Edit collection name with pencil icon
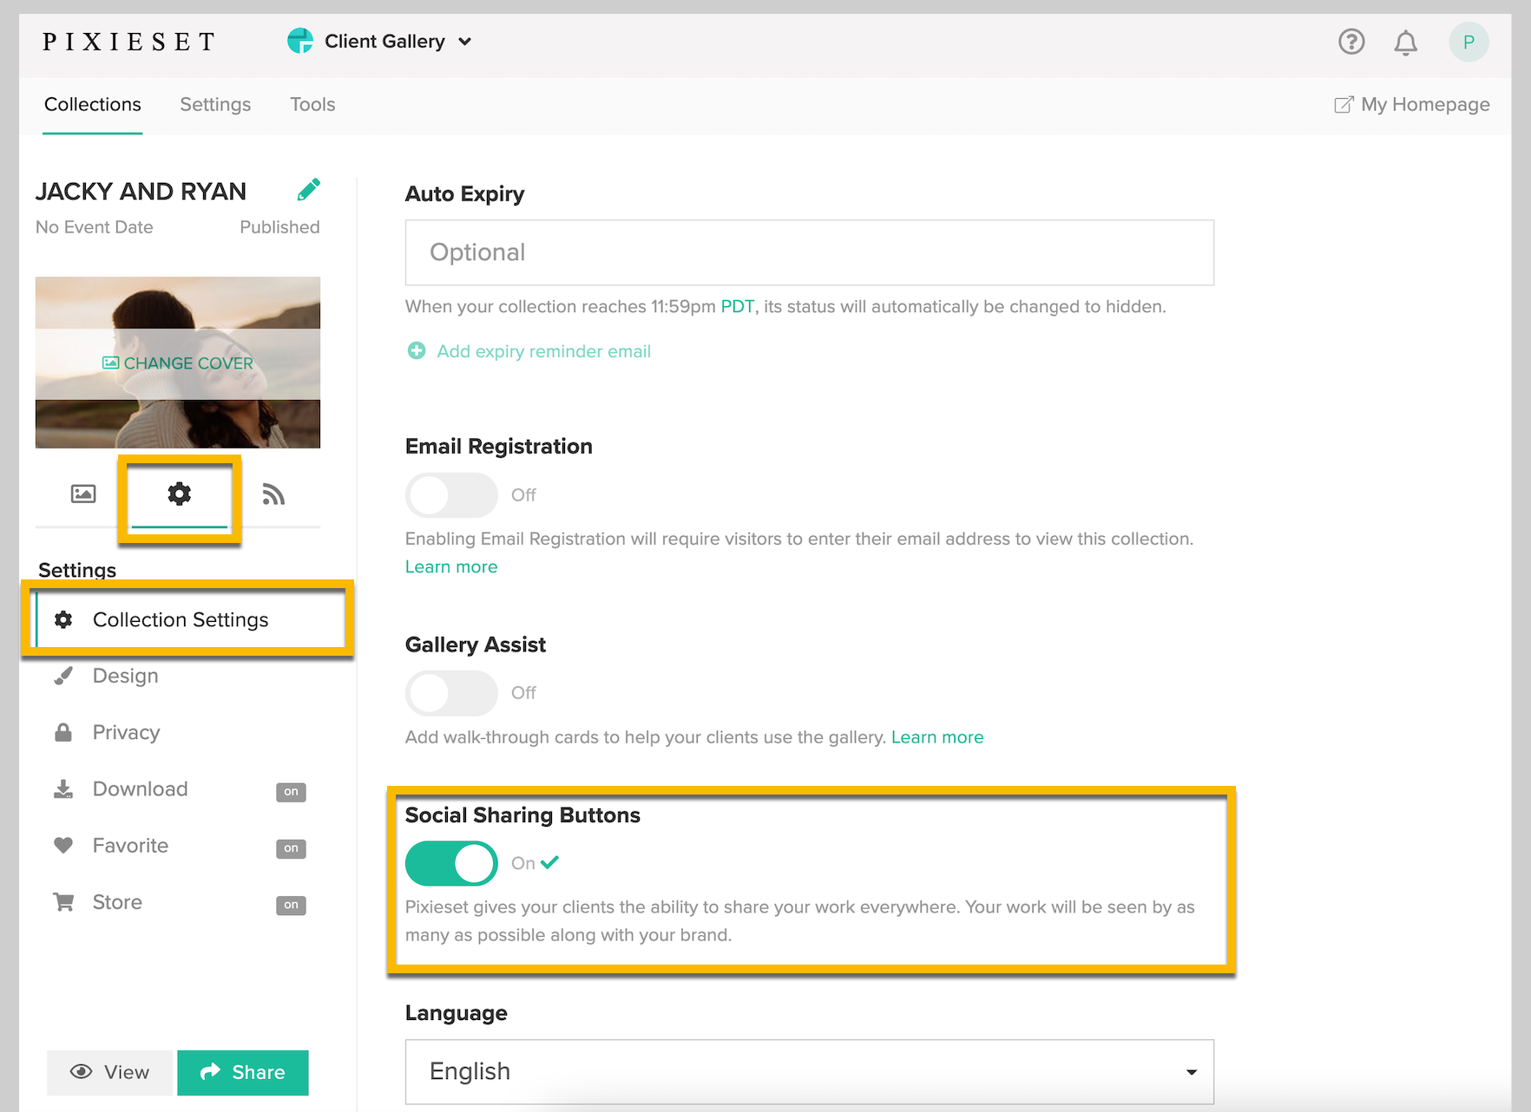Image resolution: width=1531 pixels, height=1112 pixels. [309, 190]
